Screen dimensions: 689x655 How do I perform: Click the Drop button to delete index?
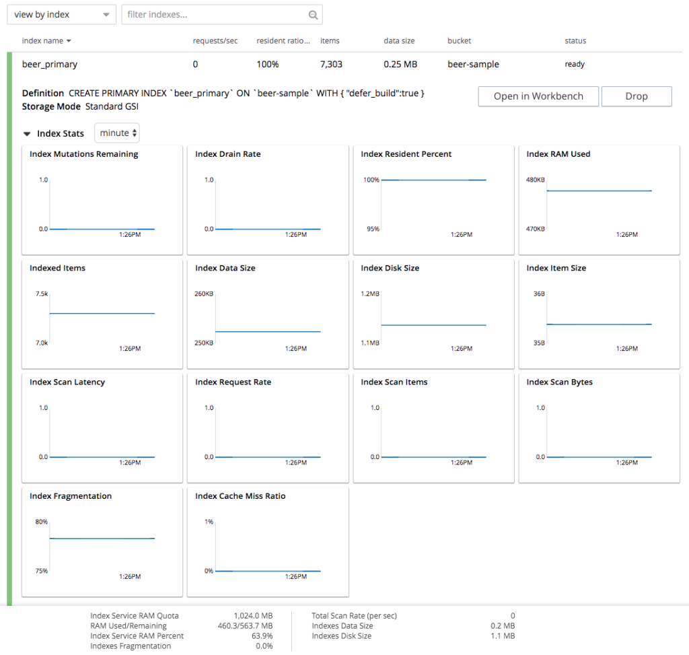tap(636, 96)
